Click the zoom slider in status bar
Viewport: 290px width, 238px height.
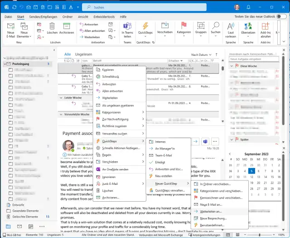pyautogui.click(x=260, y=235)
